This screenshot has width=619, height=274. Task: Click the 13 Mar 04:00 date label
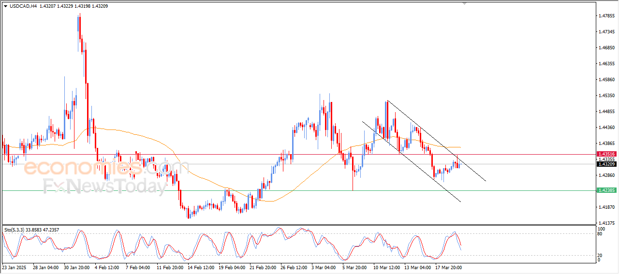tap(417, 267)
